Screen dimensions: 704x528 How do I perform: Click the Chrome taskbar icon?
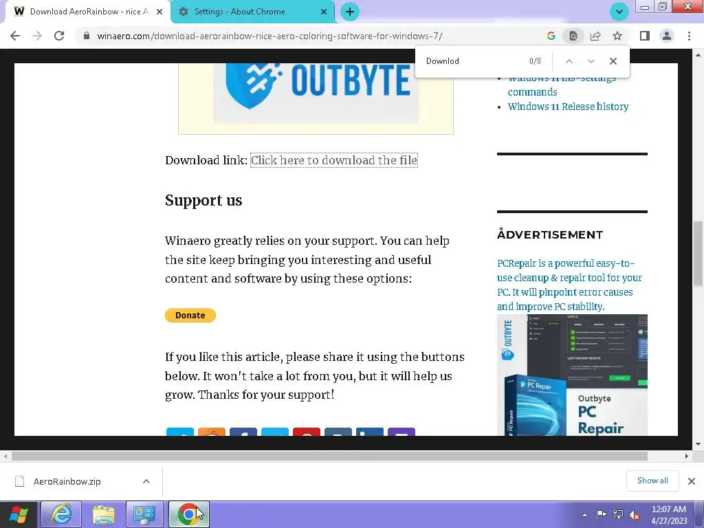click(188, 514)
